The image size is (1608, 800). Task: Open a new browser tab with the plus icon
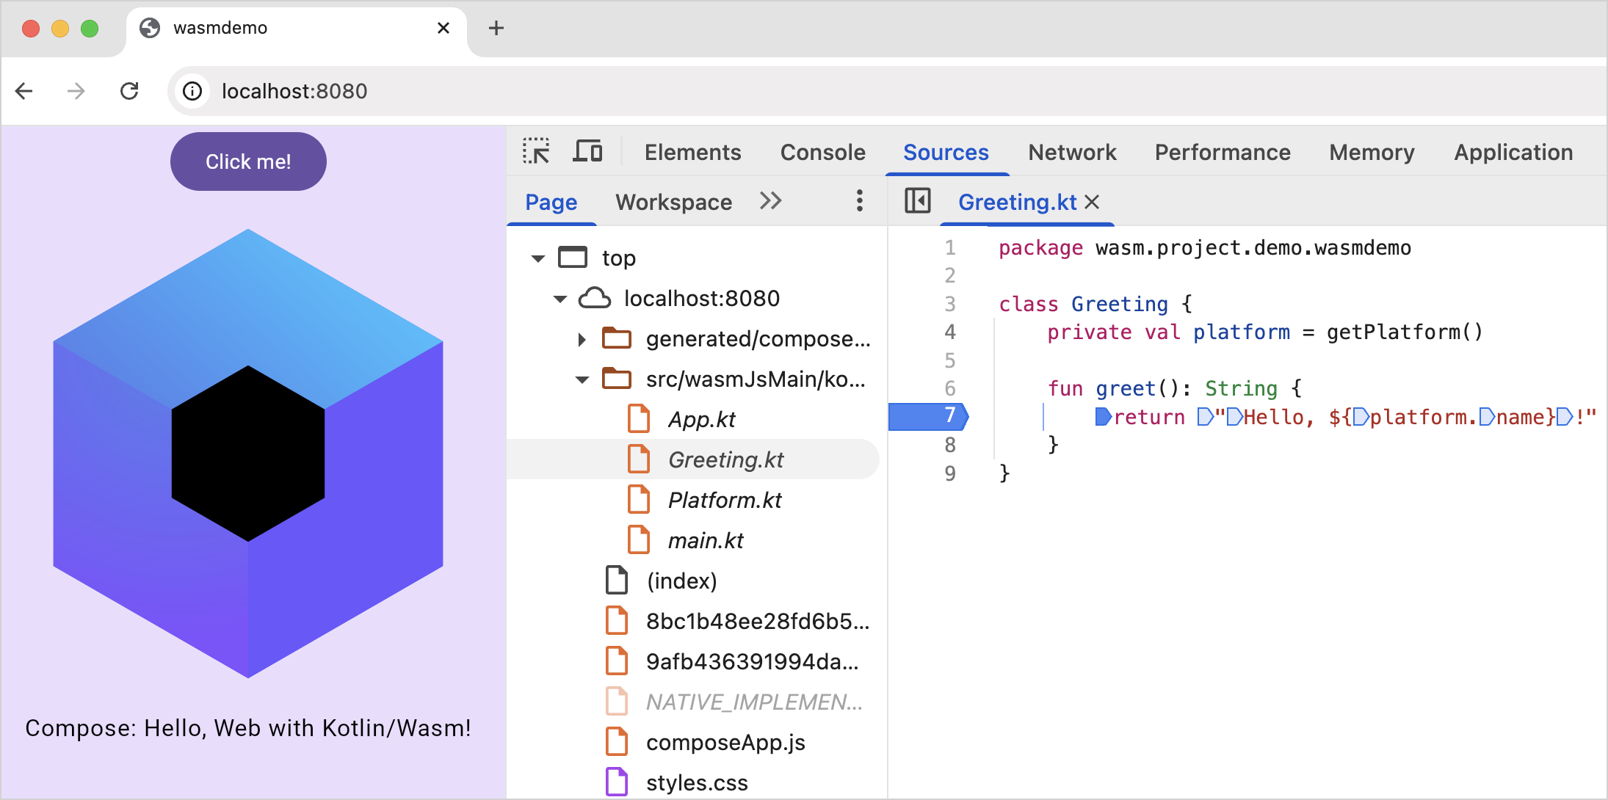pos(496,28)
